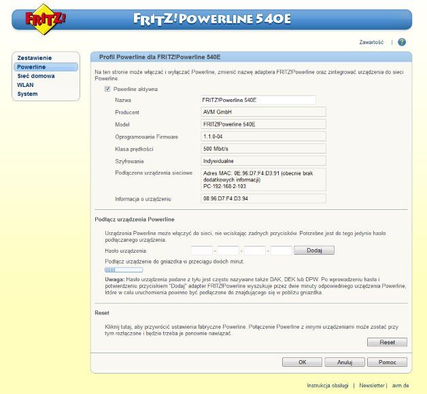The image size is (427, 394).
Task: Click the firmware value 1.1.0-04
Action: tap(263, 137)
